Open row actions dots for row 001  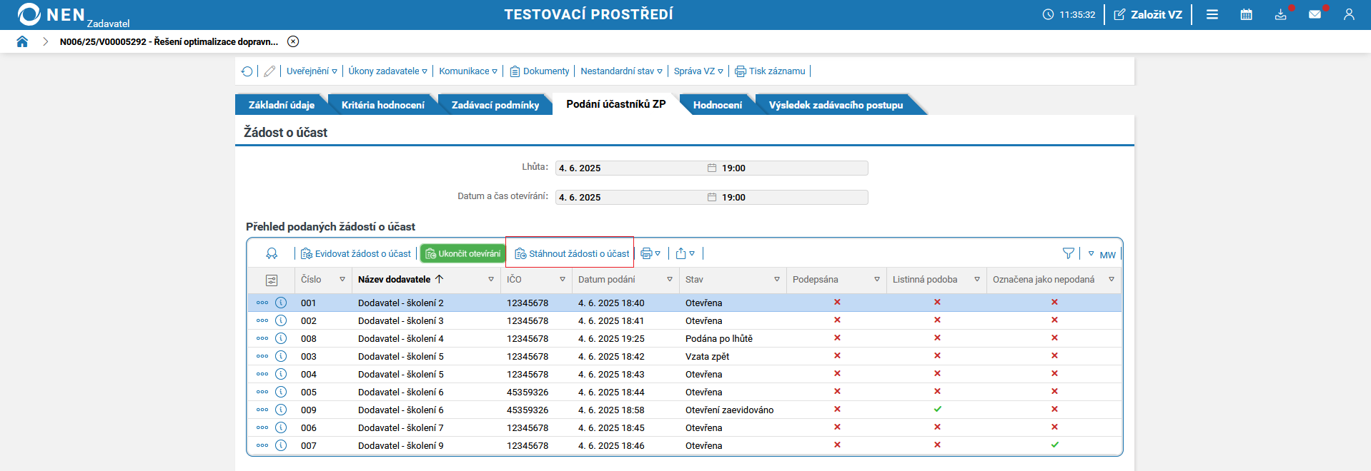262,303
